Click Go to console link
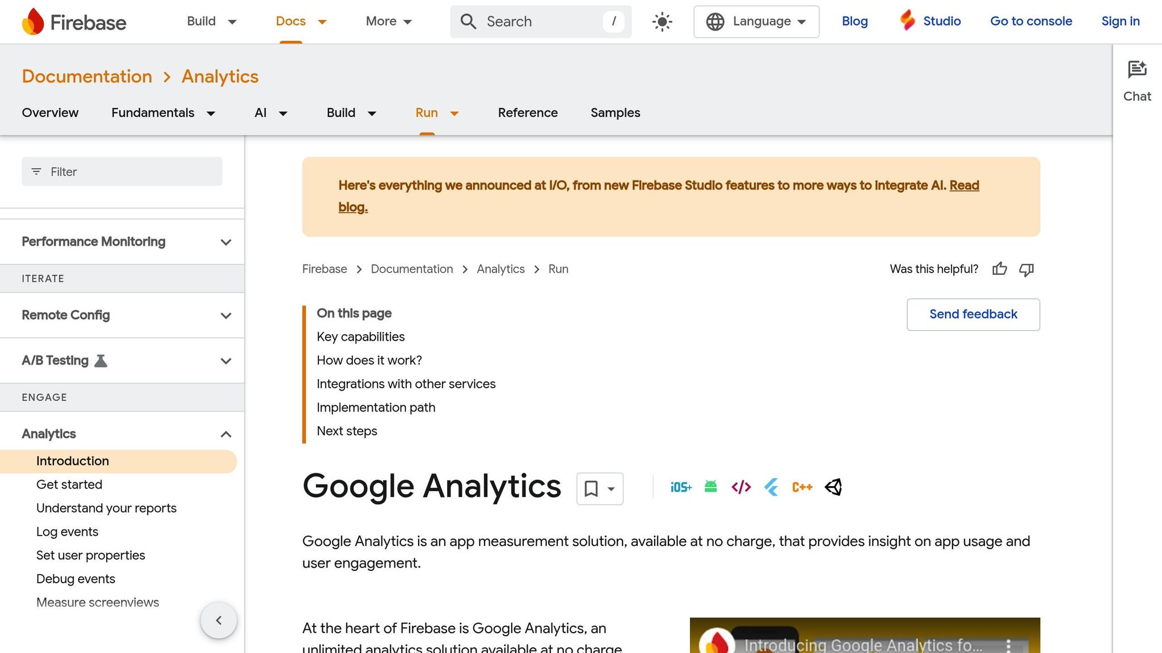 pos(1031,22)
